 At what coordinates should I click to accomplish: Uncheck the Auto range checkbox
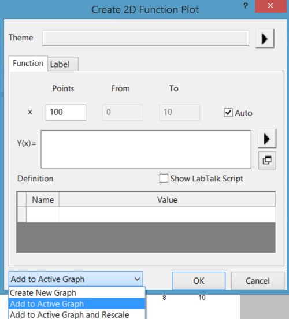[228, 113]
